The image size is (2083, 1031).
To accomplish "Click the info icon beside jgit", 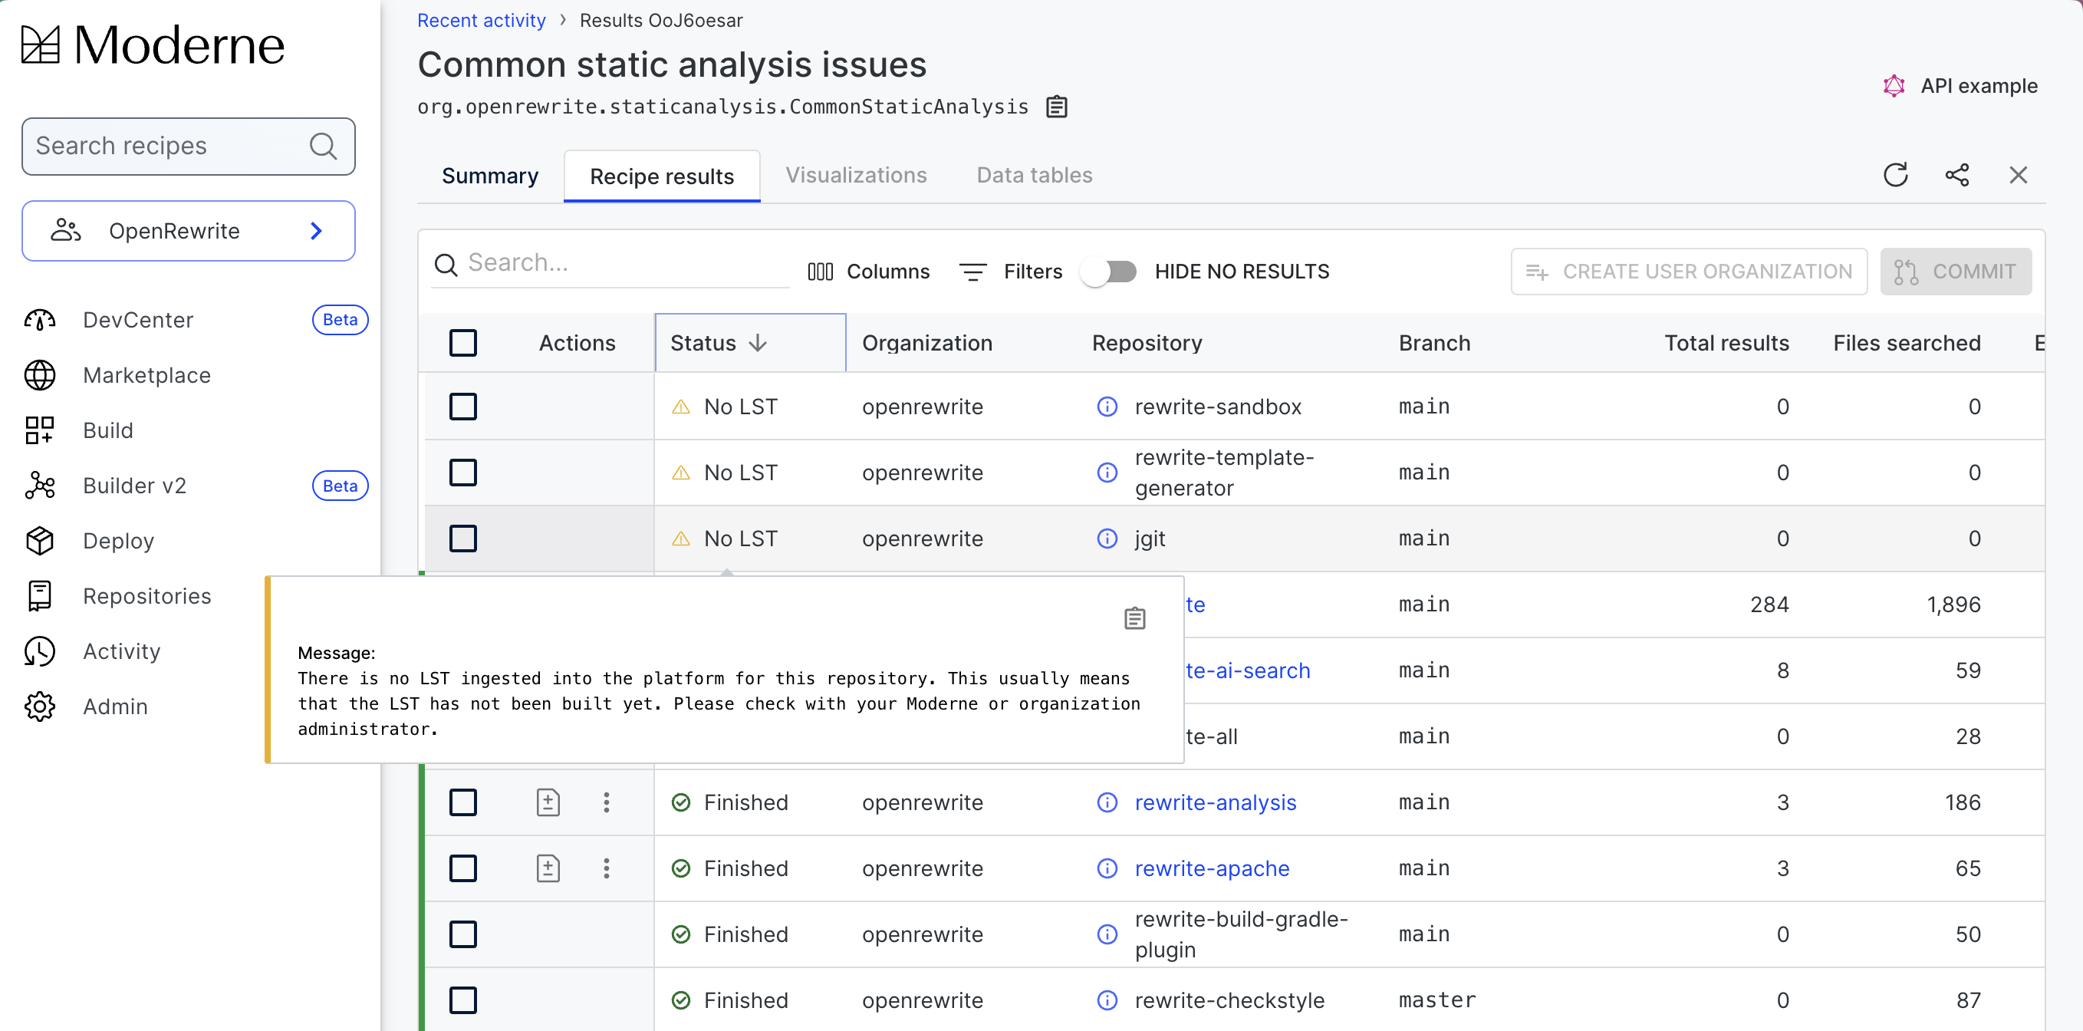I will [x=1107, y=539].
